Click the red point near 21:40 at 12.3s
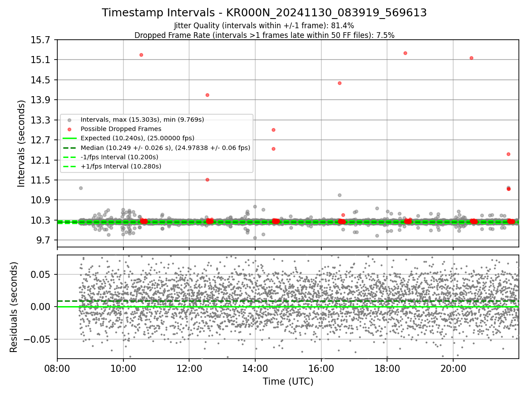The width and height of the screenshot is (529, 397). pyautogui.click(x=508, y=154)
